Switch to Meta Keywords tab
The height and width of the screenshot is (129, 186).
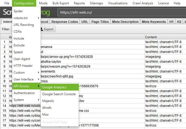point(154,22)
